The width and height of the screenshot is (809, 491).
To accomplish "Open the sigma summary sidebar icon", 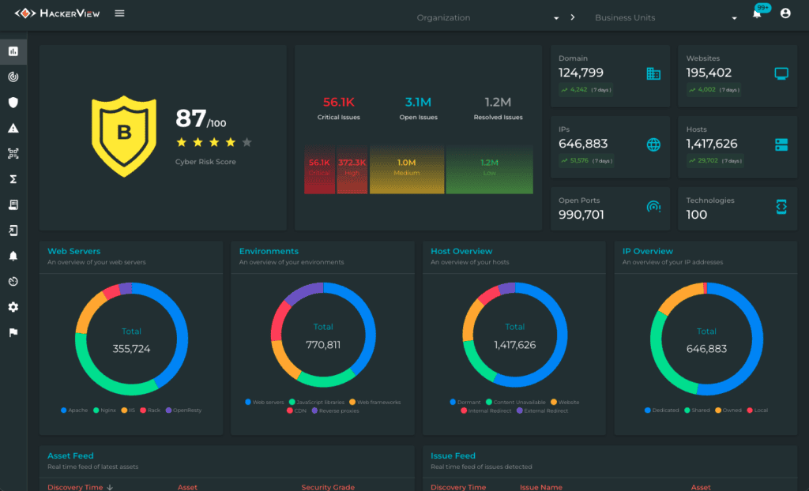I will tap(13, 179).
